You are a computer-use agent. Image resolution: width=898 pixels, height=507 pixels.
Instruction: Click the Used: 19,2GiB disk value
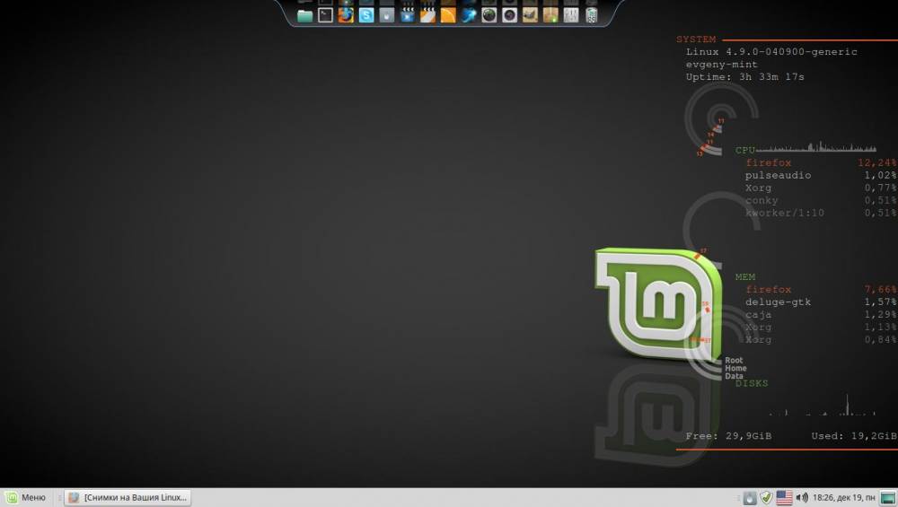pos(854,436)
